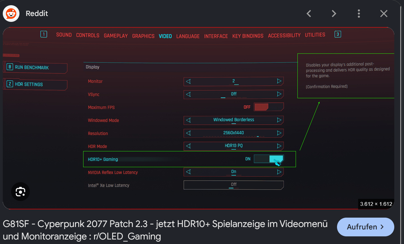Click the Confirmation Required tooltip text
404x244 pixels.
pyautogui.click(x=327, y=86)
